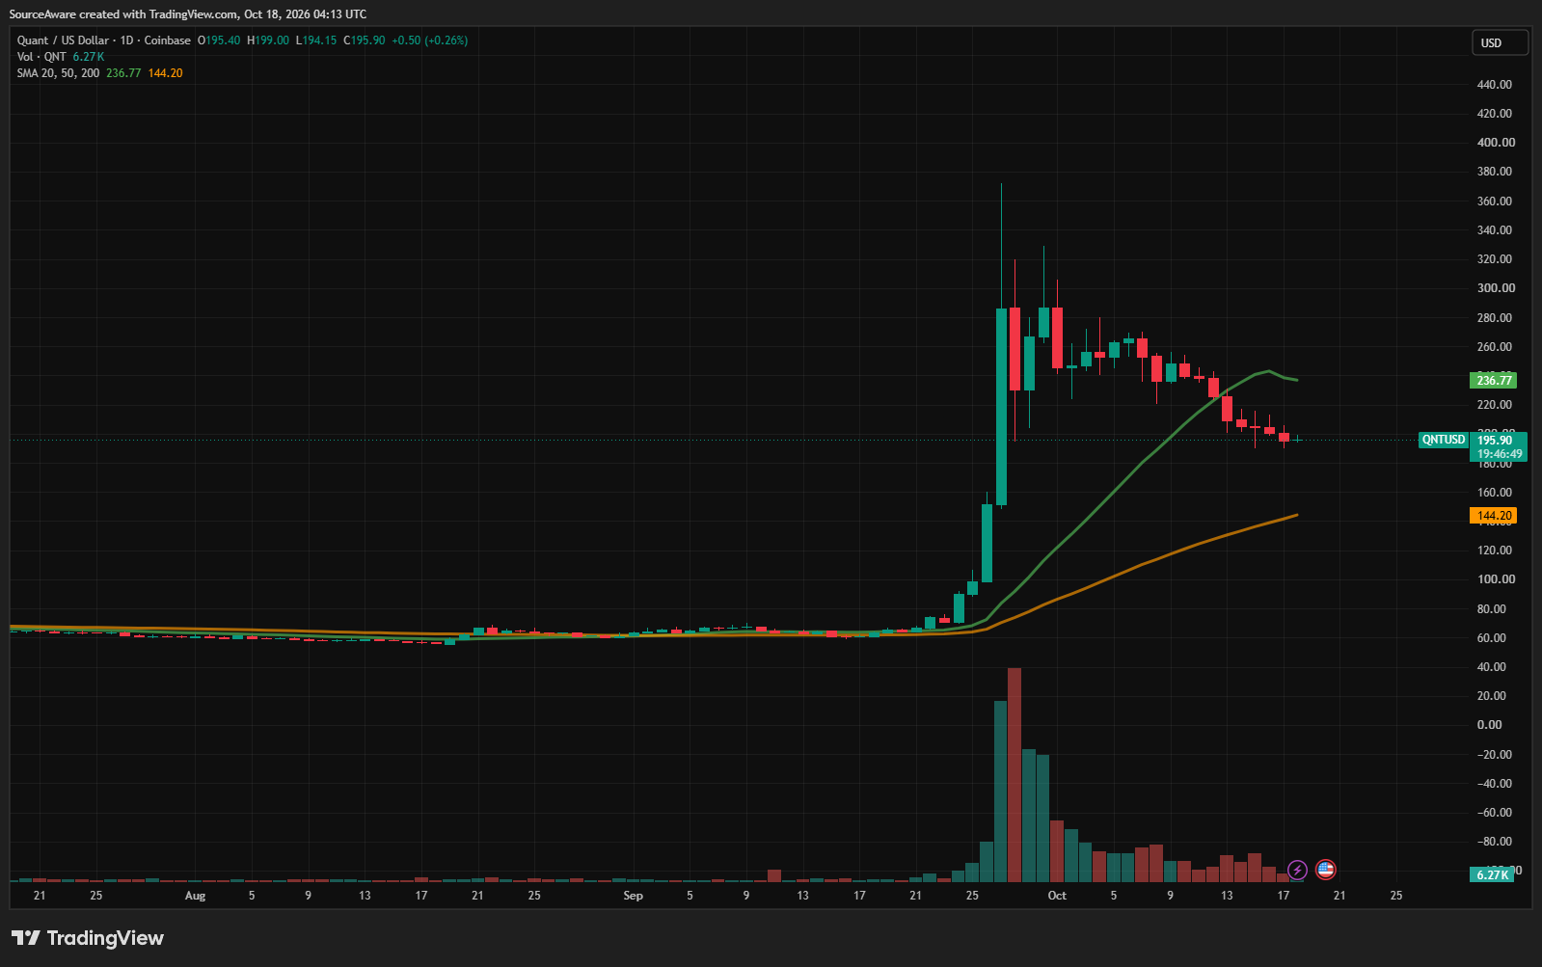Click the open value O195.40 in the legend

click(219, 40)
